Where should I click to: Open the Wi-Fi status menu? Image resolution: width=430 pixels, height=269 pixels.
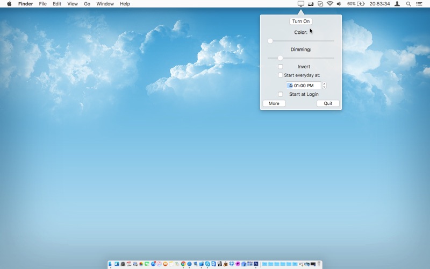(x=329, y=4)
